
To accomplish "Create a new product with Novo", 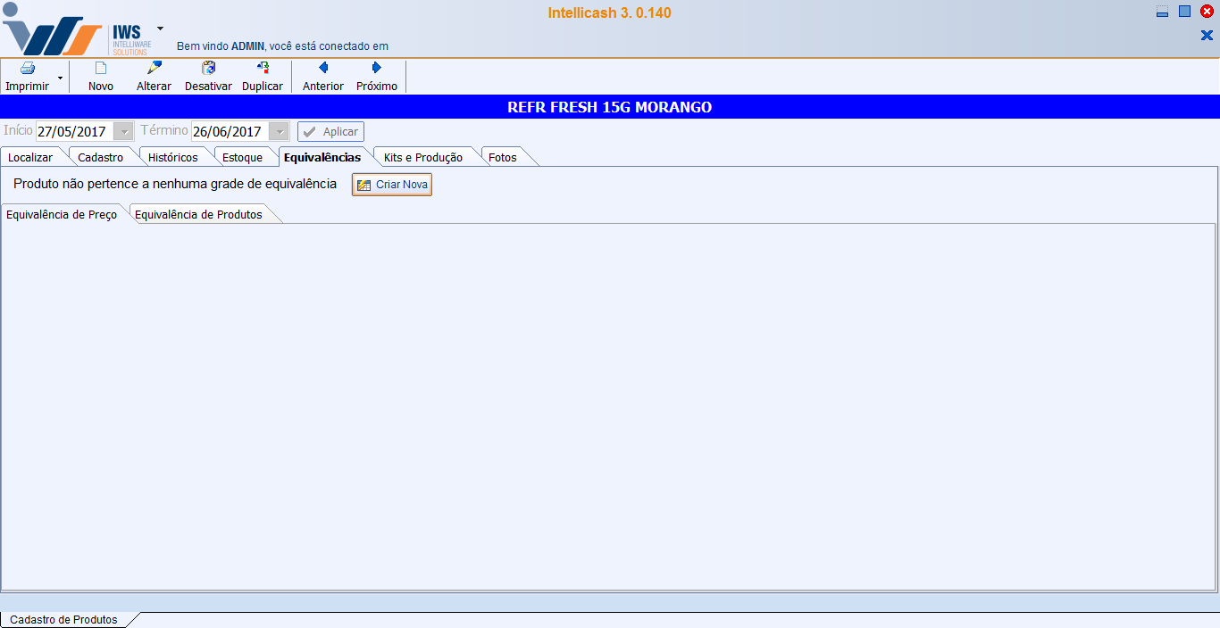I will pos(101,77).
